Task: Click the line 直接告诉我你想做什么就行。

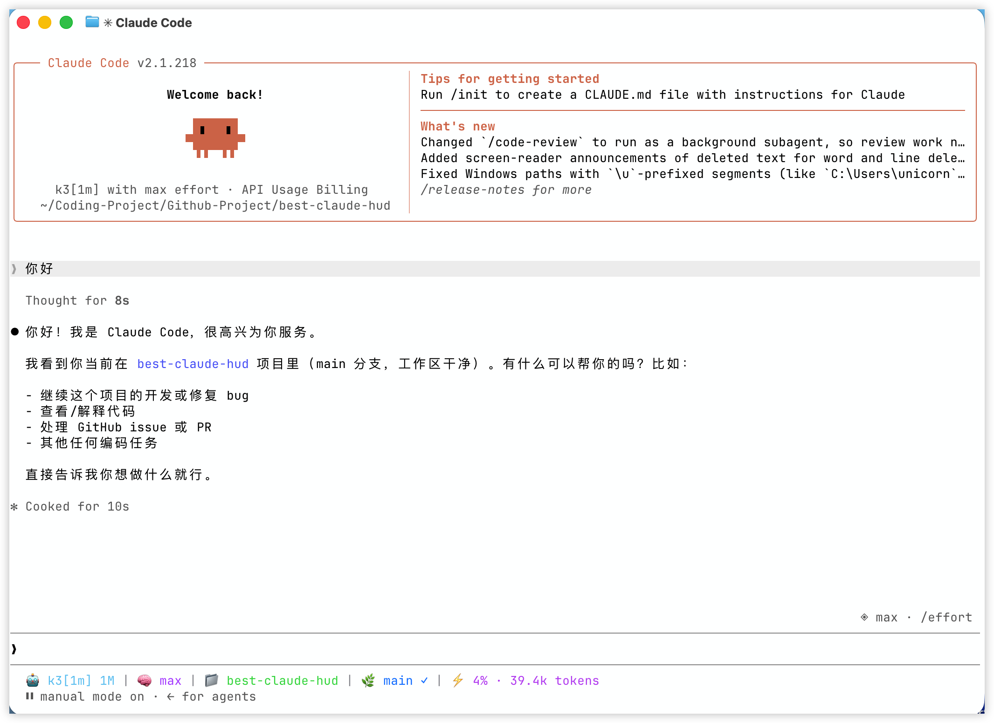Action: [119, 475]
